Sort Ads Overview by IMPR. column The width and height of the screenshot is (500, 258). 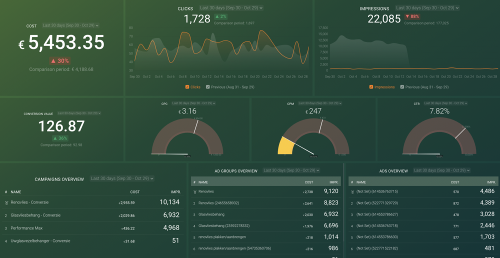pos(491,182)
